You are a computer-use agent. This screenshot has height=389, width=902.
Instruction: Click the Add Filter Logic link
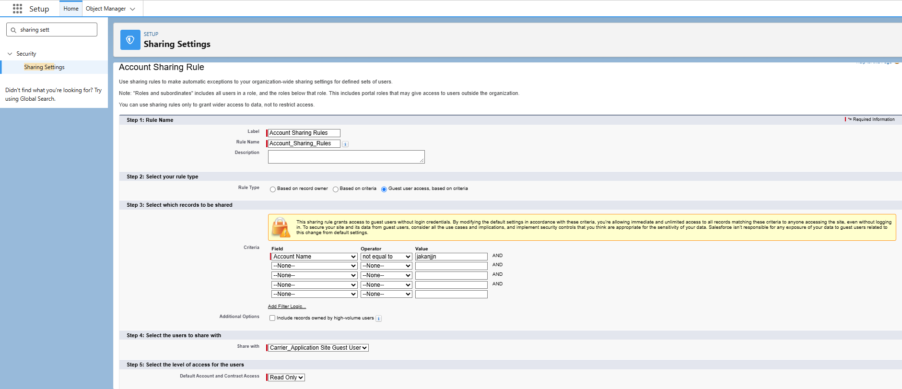pyautogui.click(x=287, y=306)
